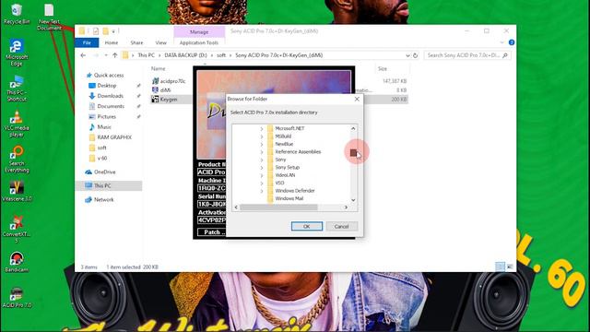The height and width of the screenshot is (332, 590).
Task: Switch to the View ribbon tab
Action: (160, 42)
